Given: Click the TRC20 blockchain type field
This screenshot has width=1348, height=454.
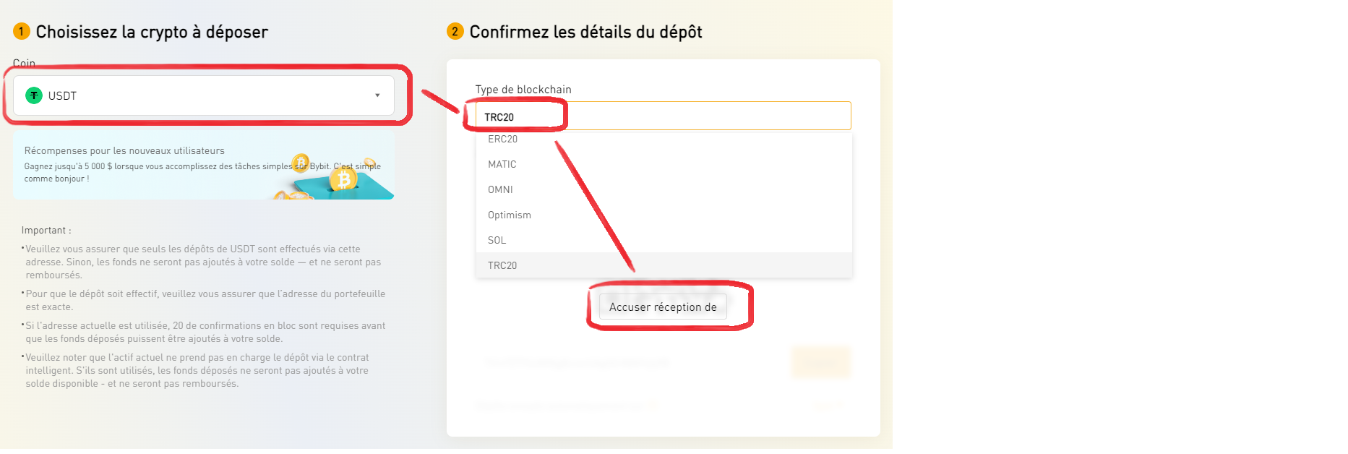Looking at the screenshot, I should click(663, 116).
